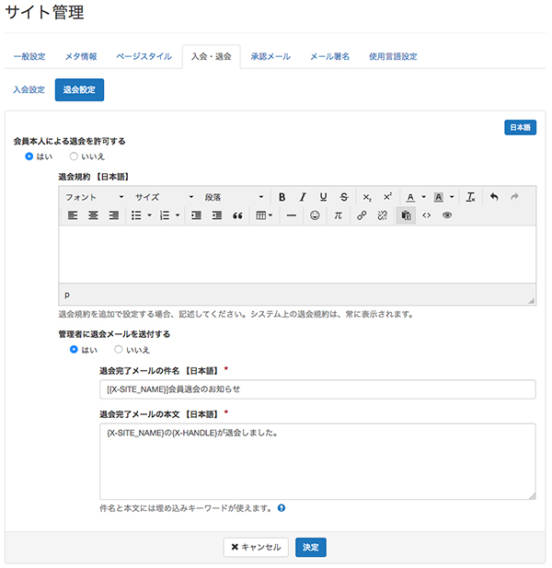Viewport: 552px width, 568px height.
Task: Open the emoticon smiley picker
Action: tap(315, 215)
